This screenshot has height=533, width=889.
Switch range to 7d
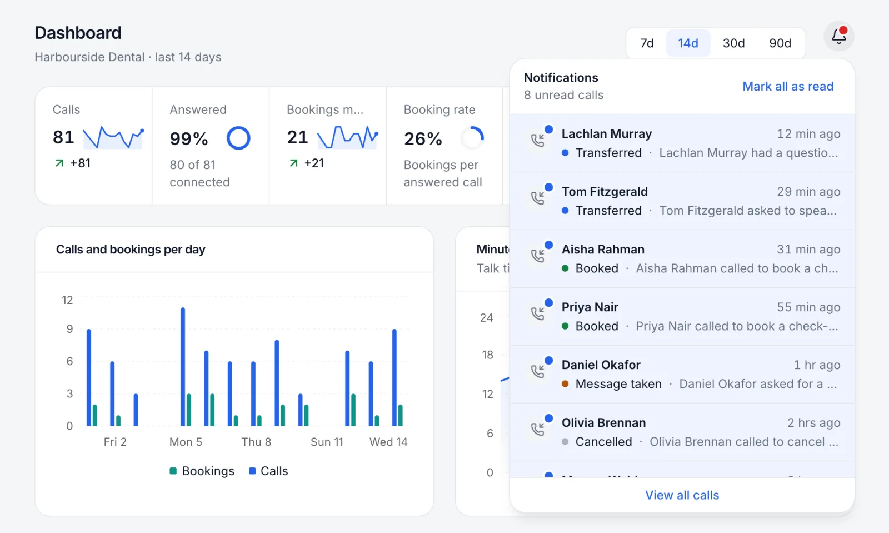(647, 43)
